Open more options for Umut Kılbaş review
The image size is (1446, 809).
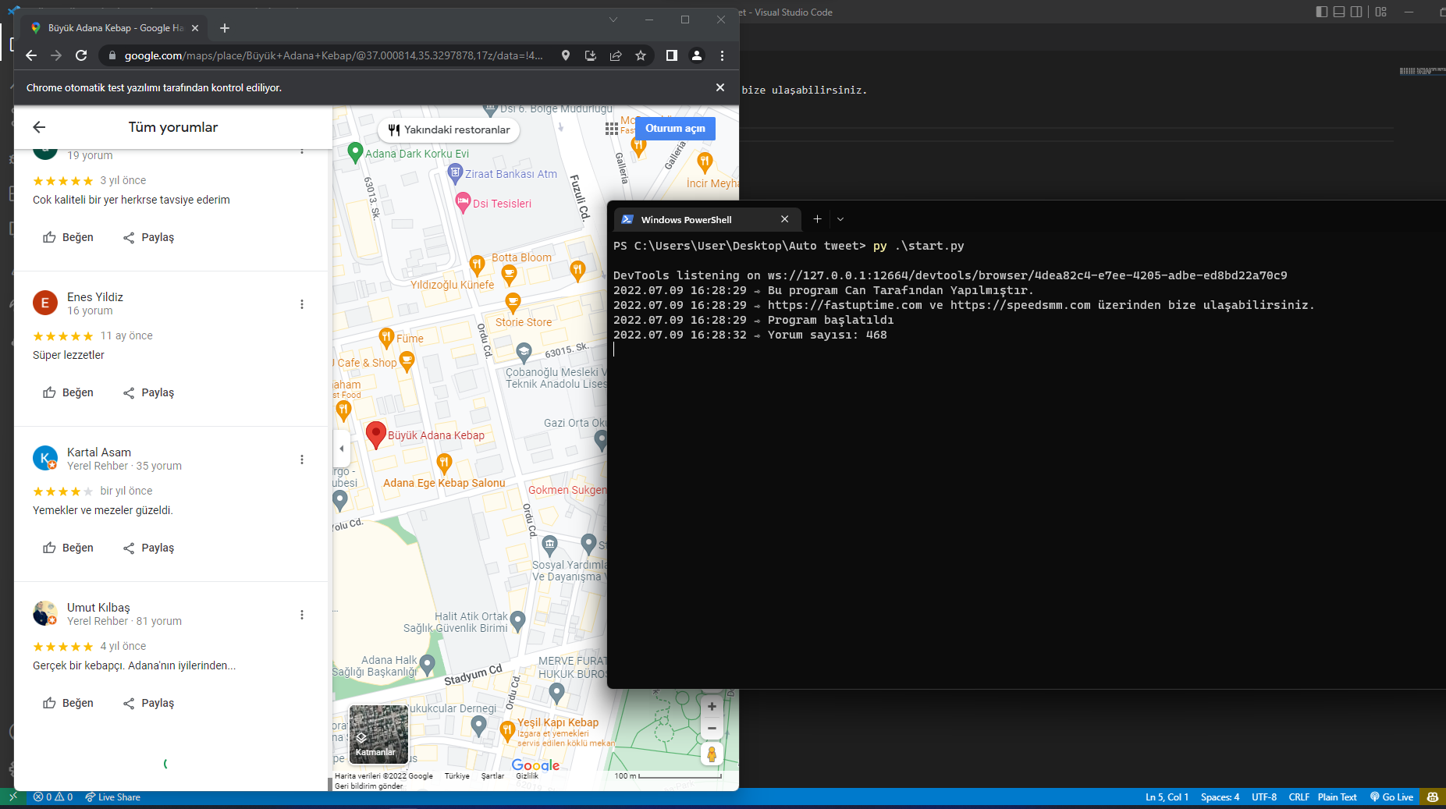(302, 615)
